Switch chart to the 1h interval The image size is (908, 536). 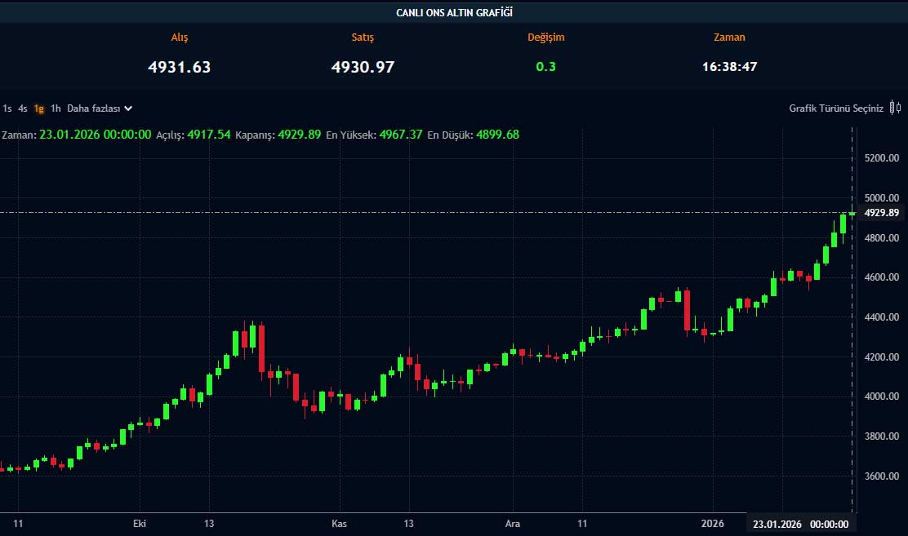pyautogui.click(x=56, y=108)
